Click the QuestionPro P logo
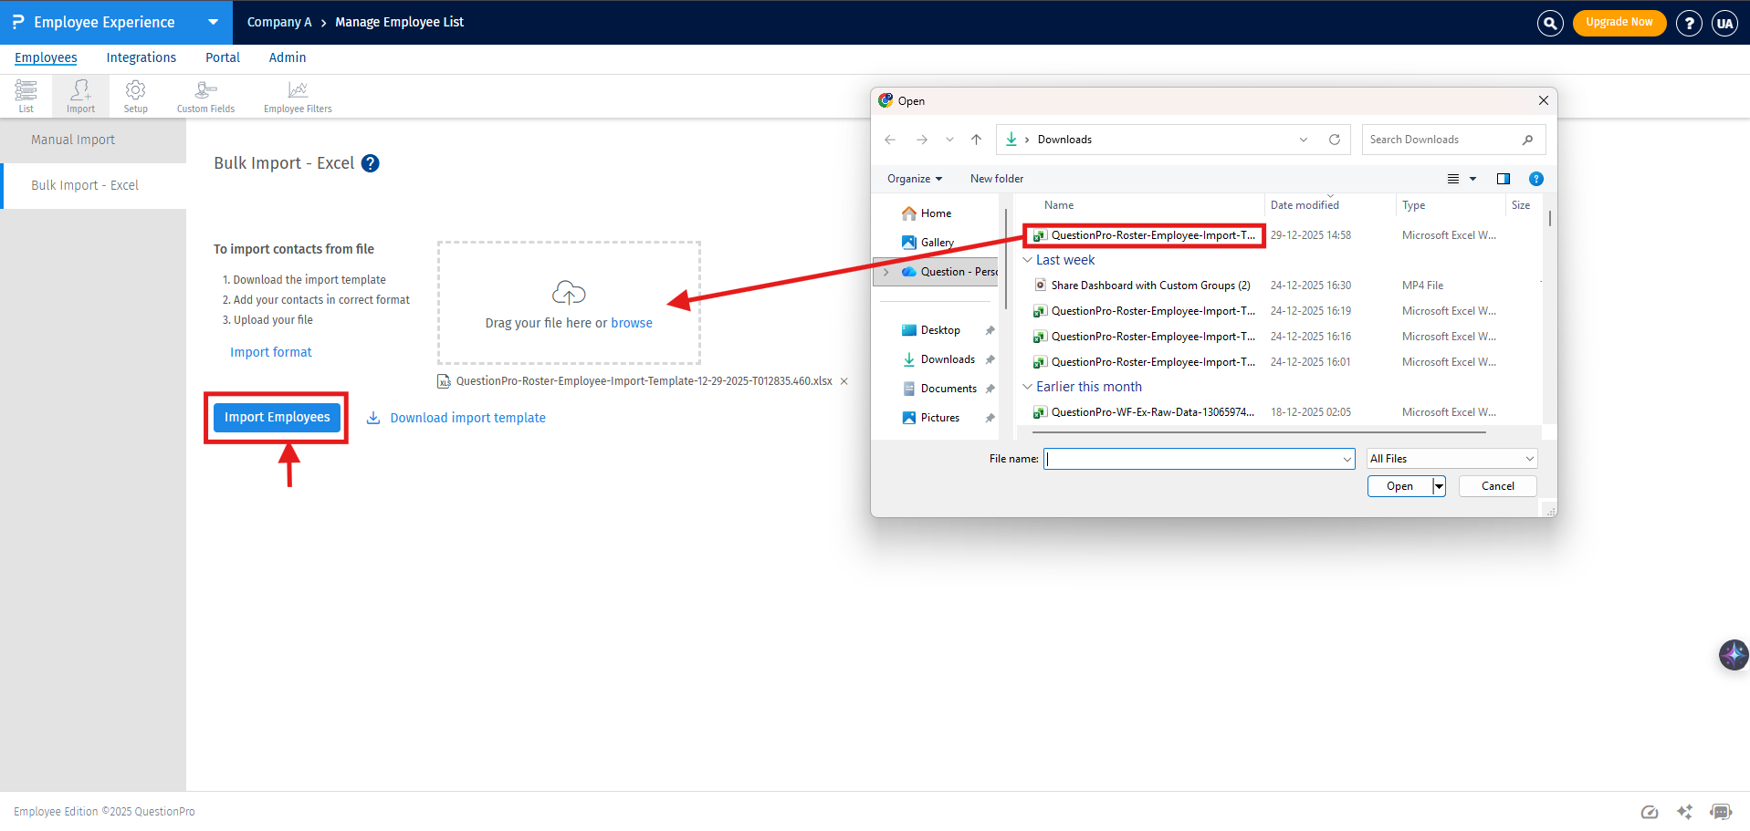1750x831 pixels. click(18, 22)
